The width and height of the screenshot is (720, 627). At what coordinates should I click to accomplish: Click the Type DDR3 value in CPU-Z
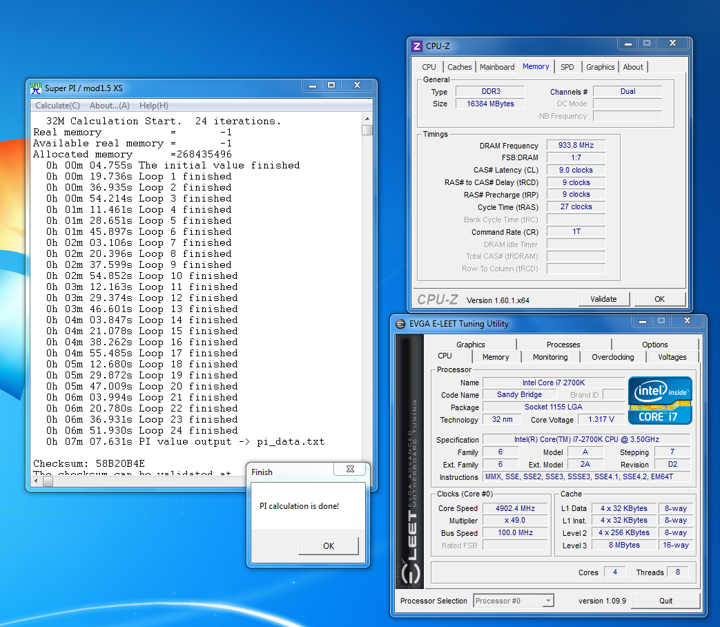click(x=490, y=91)
